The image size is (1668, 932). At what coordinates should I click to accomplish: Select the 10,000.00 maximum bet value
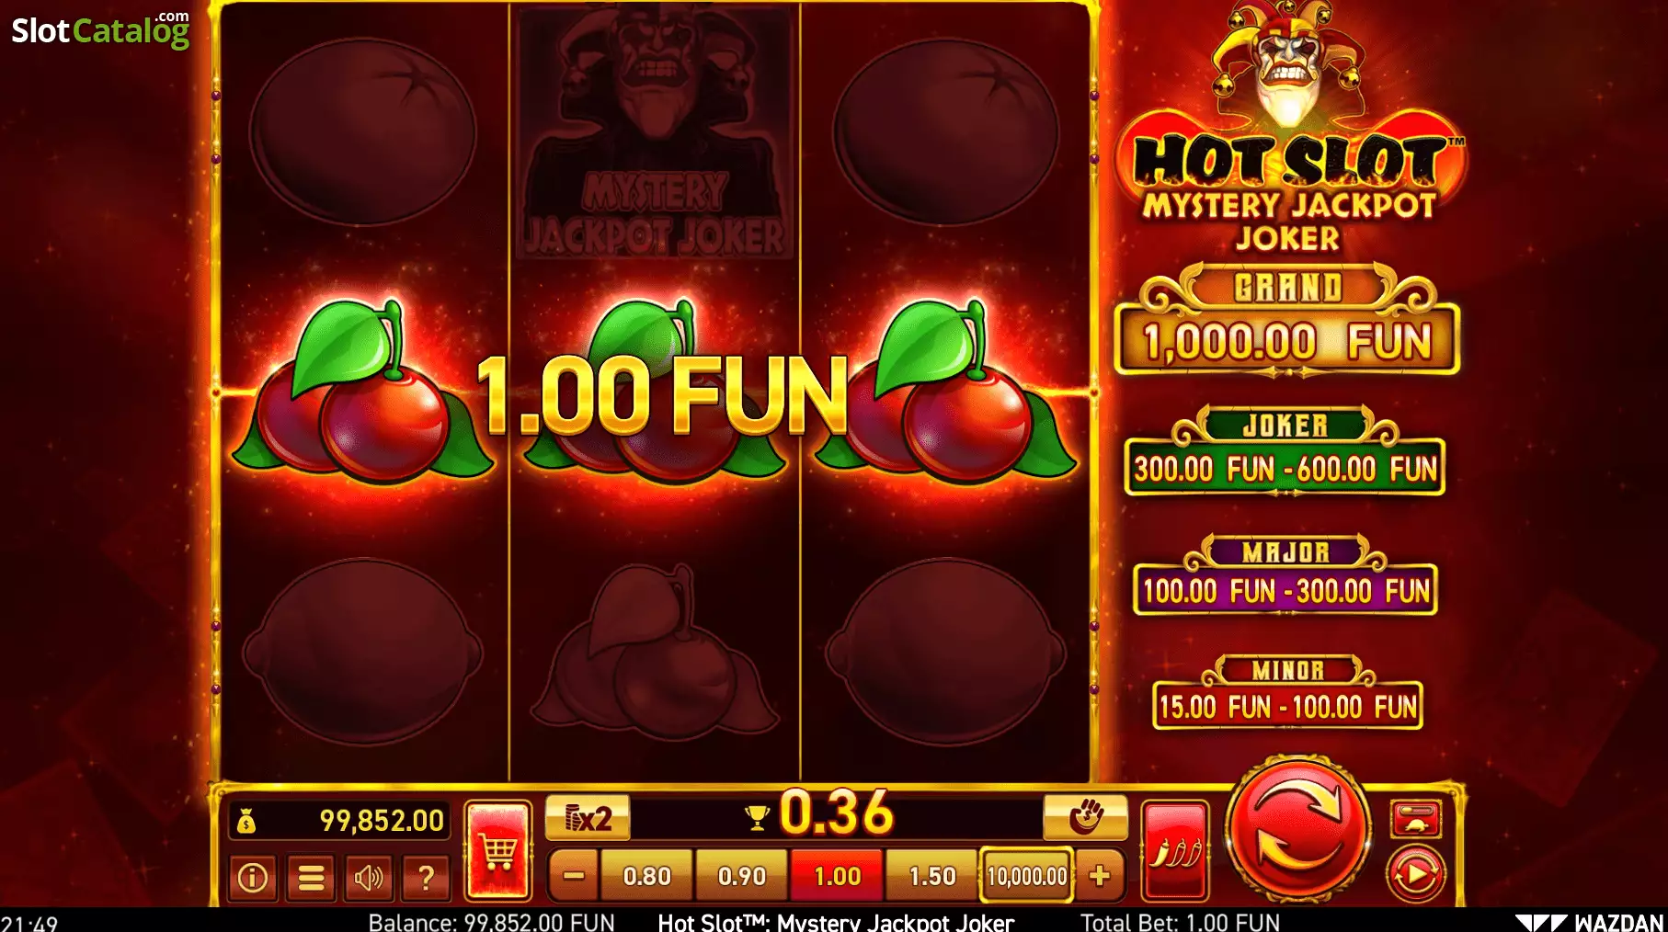(1027, 876)
